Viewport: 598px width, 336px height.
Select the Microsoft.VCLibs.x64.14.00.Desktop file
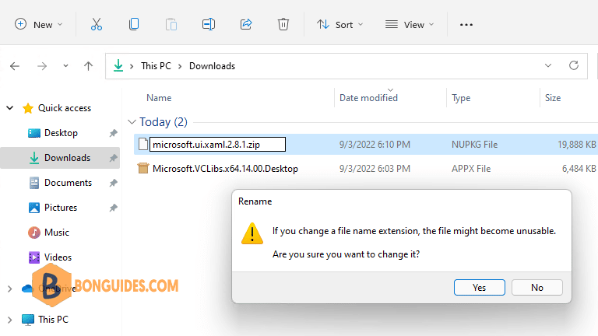pos(225,168)
